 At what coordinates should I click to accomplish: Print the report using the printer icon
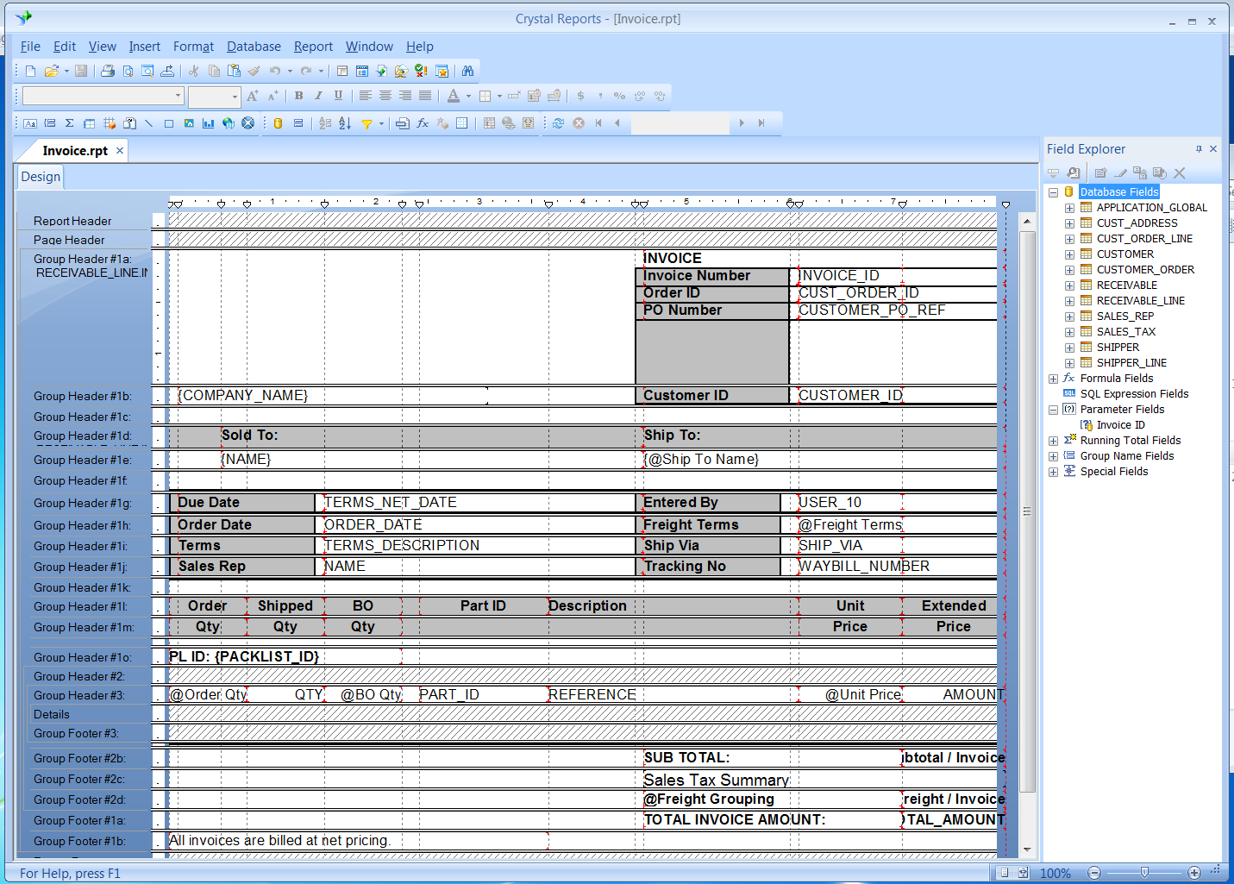(x=108, y=71)
